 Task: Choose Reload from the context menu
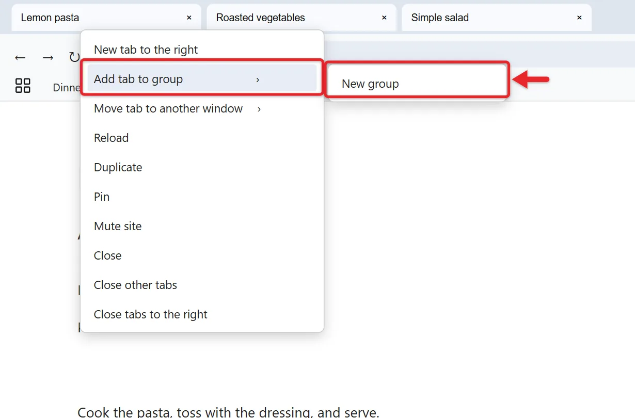(202, 138)
